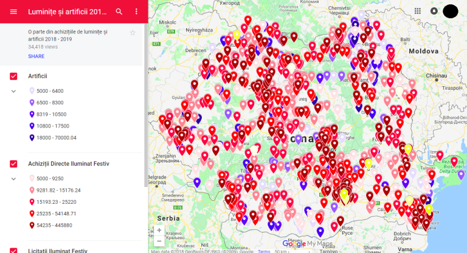Star this map with the star icon

(133, 33)
